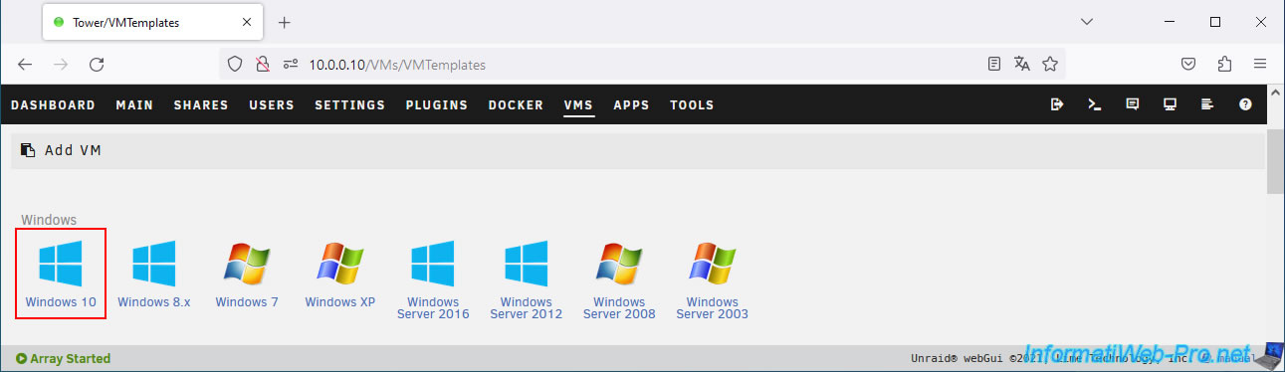Pick the Windows Server 2016 template icon

(x=433, y=264)
